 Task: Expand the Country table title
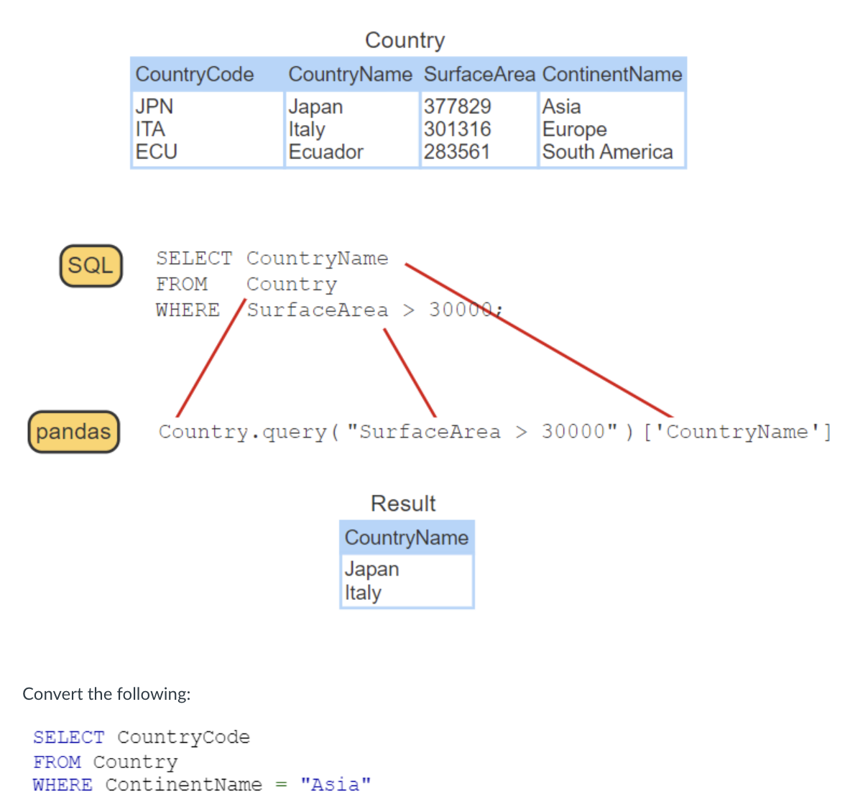[405, 40]
